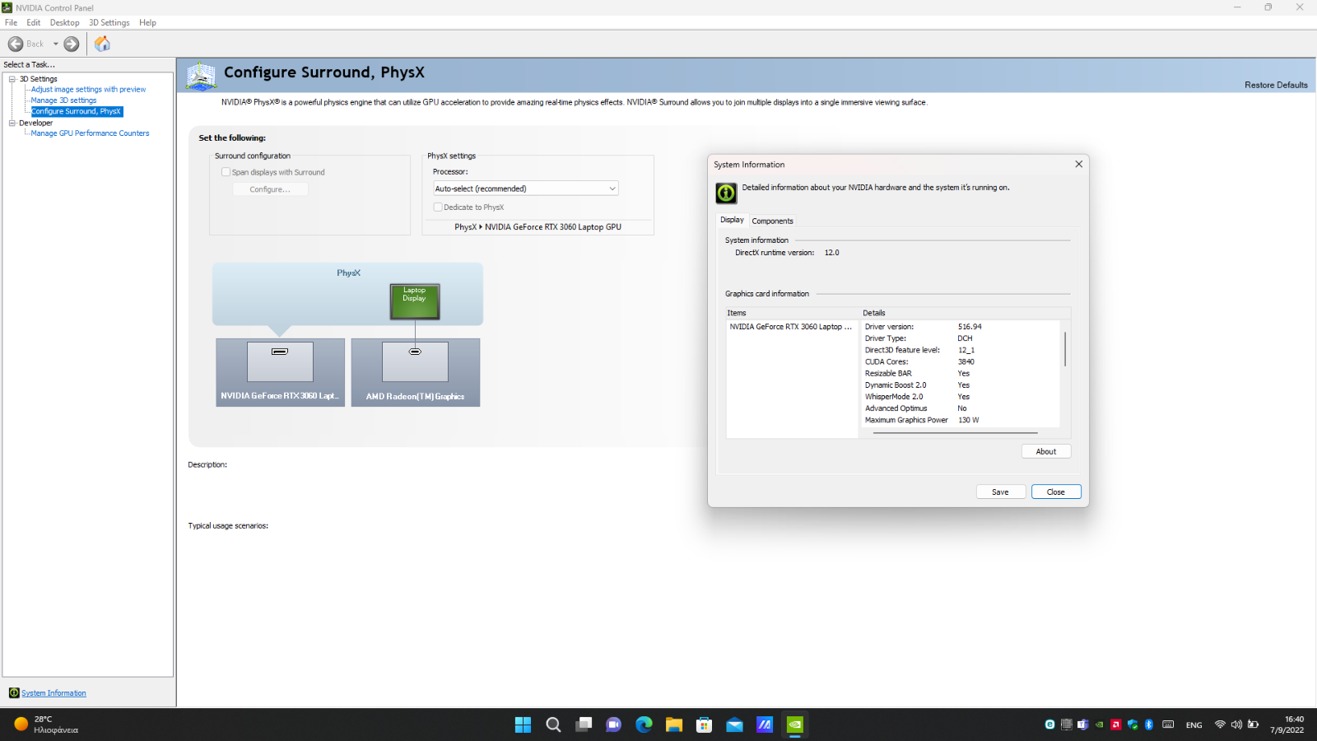Toggle Dedicate to PhysX checkbox
Viewport: 1317px width, 741px height.
click(x=438, y=207)
